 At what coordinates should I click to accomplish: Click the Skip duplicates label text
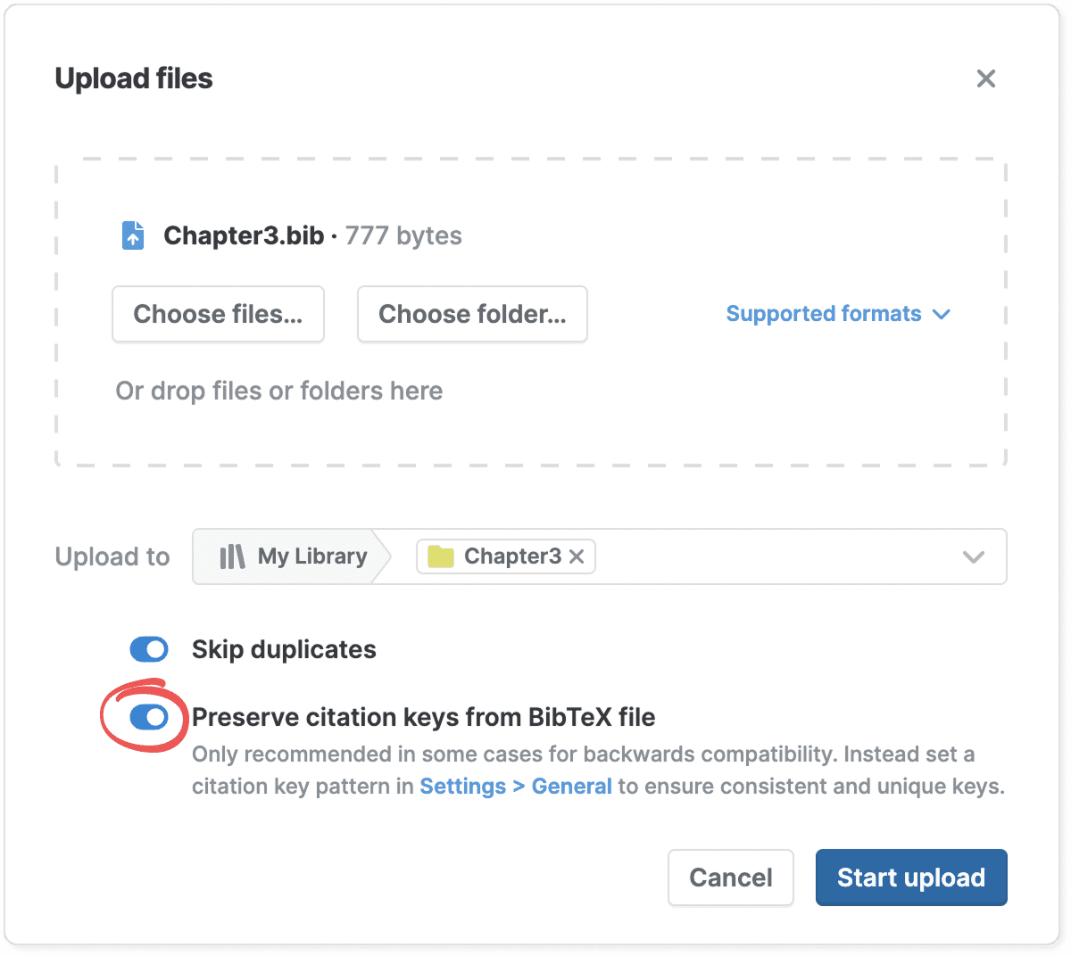click(x=284, y=649)
